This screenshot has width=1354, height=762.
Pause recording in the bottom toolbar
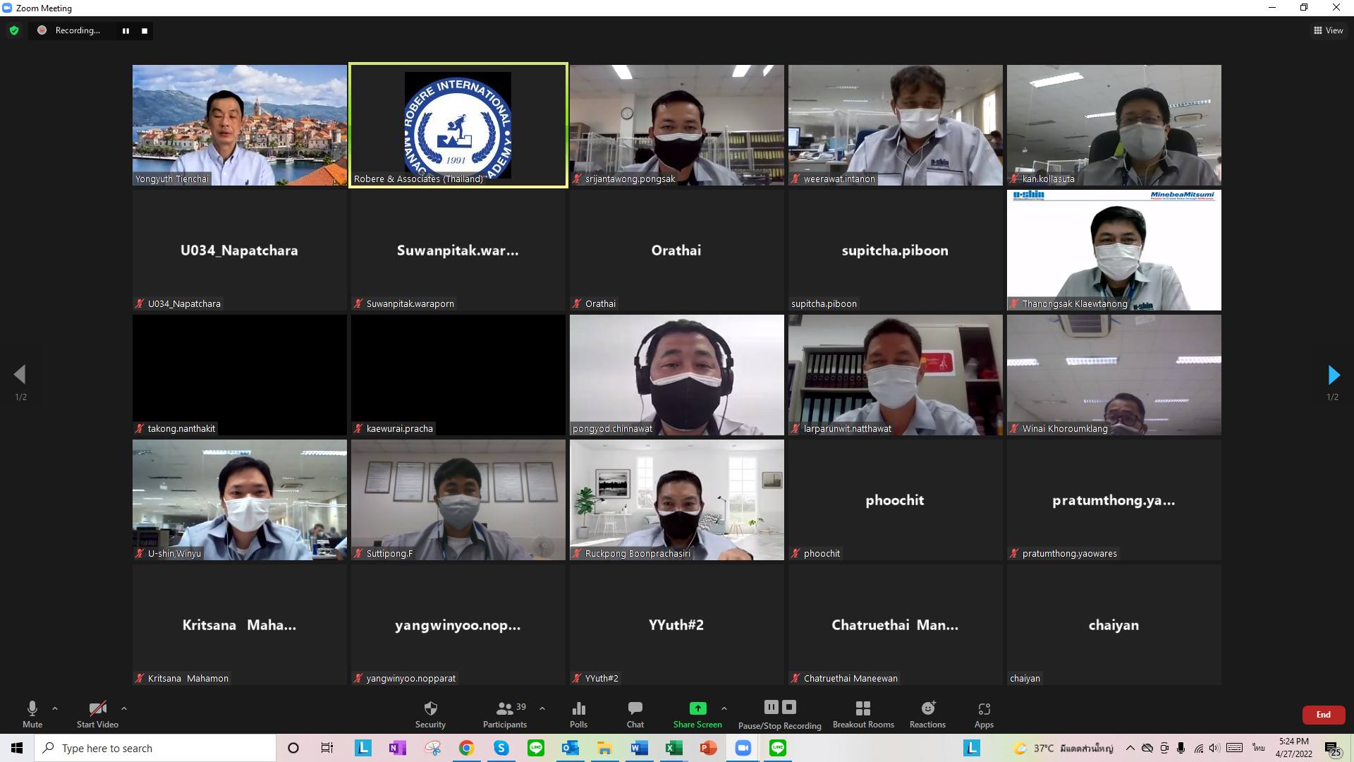coord(771,707)
